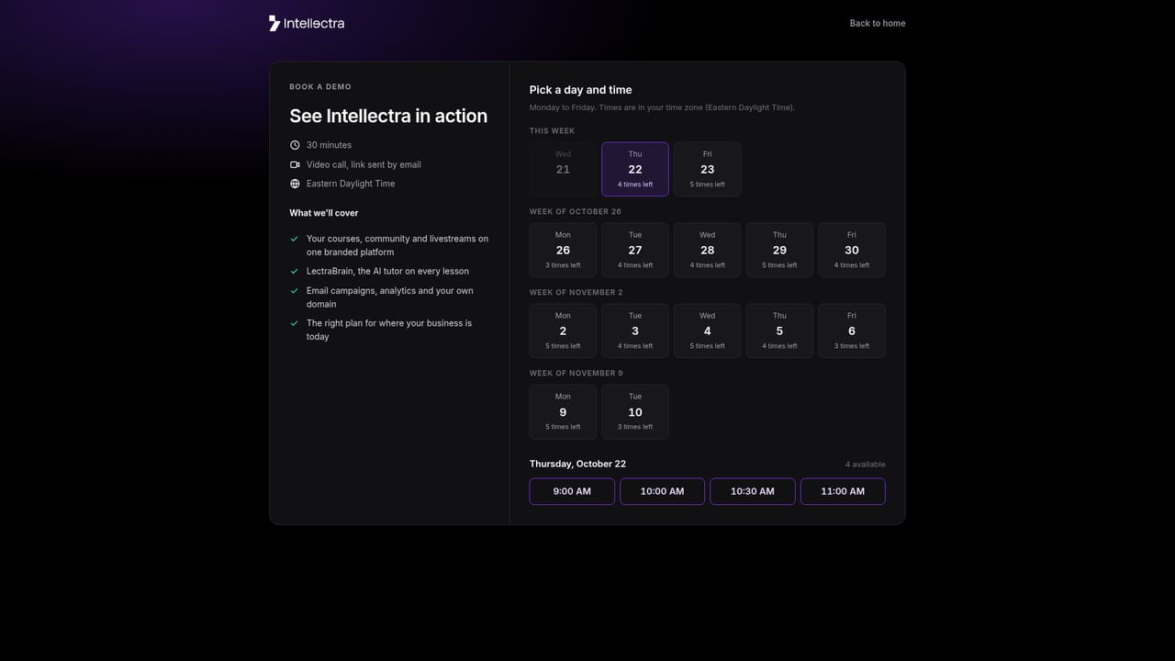Click the globe icon beside Eastern Daylight Time
1175x661 pixels.
(x=295, y=184)
